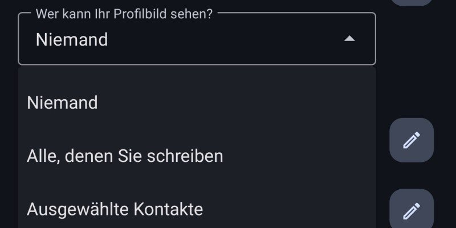Click the first entry in the open list
The height and width of the screenshot is (228, 456).
click(x=62, y=103)
